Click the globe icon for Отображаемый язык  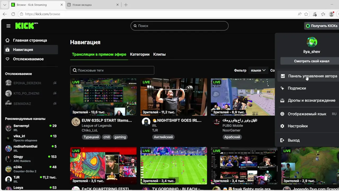282,114
